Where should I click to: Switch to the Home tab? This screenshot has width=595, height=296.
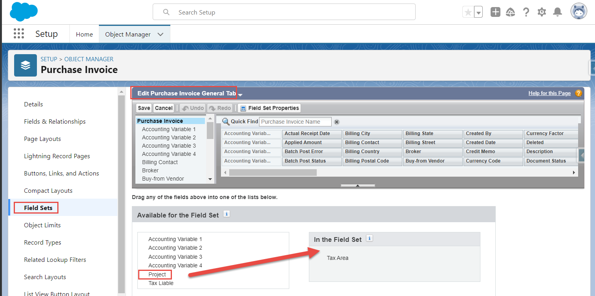pyautogui.click(x=84, y=35)
